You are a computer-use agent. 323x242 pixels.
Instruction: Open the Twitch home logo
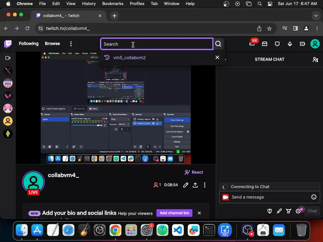[8, 44]
